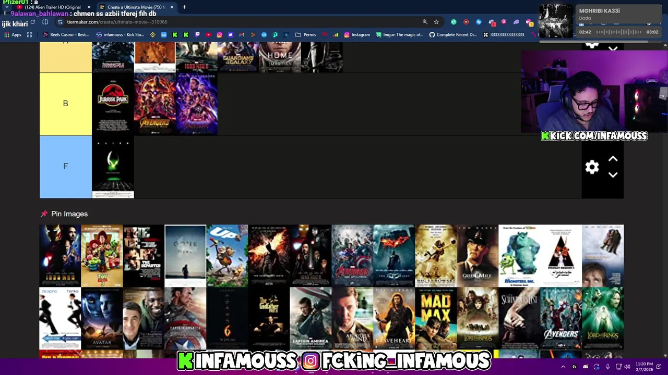Select the Jurassic Park poster in B tier
The height and width of the screenshot is (375, 668).
113,104
